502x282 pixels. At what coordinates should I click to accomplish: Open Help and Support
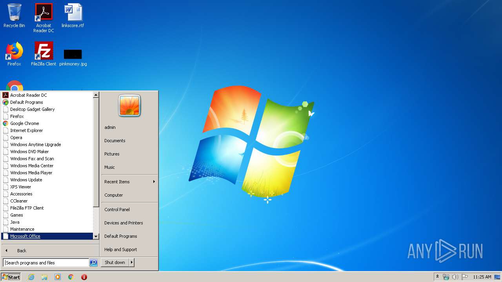129,249
